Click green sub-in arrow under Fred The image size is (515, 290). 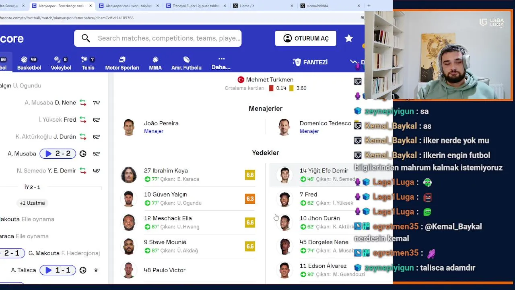pos(303,203)
